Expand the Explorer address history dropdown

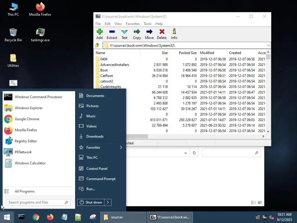[x=186, y=153]
